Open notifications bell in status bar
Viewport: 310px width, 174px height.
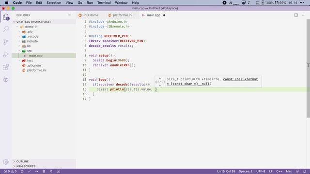(x=305, y=172)
